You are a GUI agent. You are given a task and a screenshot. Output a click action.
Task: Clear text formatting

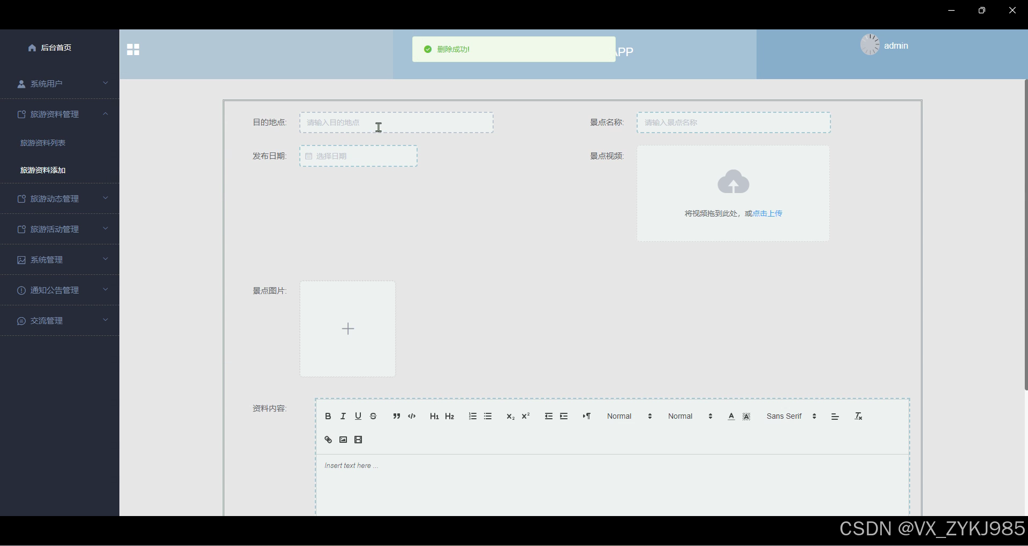[858, 416]
